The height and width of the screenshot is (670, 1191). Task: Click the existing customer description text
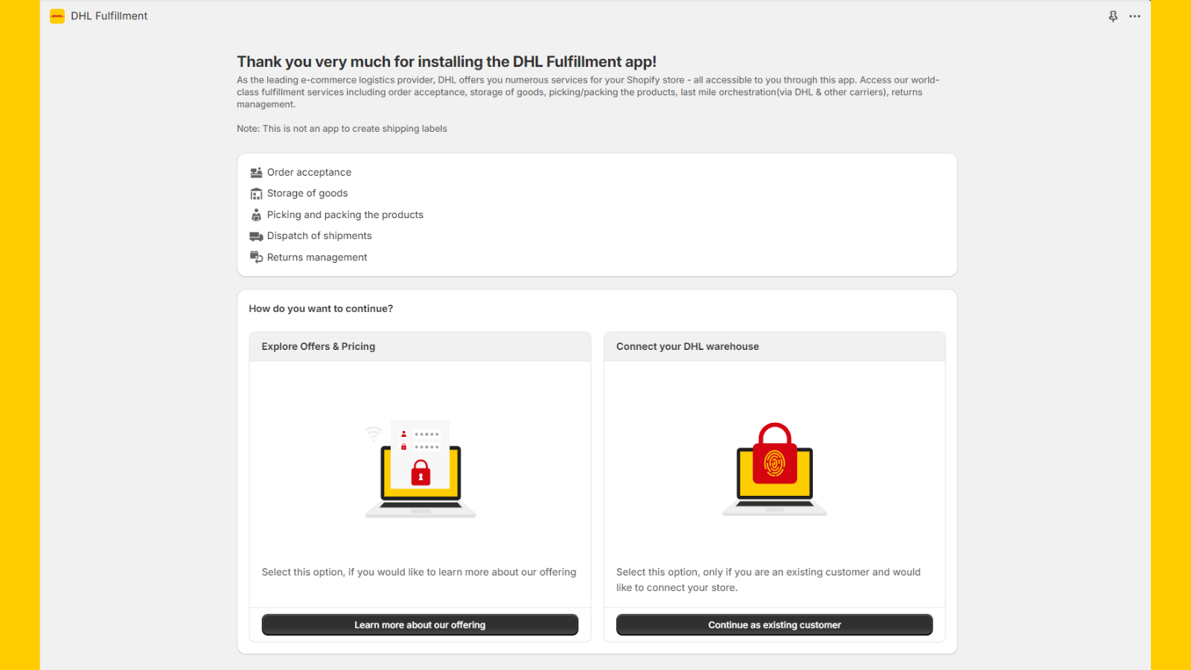767,579
